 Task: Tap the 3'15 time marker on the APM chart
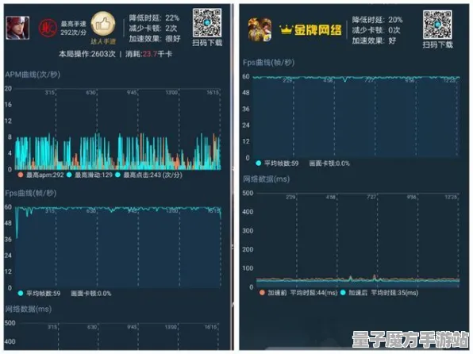(49, 92)
